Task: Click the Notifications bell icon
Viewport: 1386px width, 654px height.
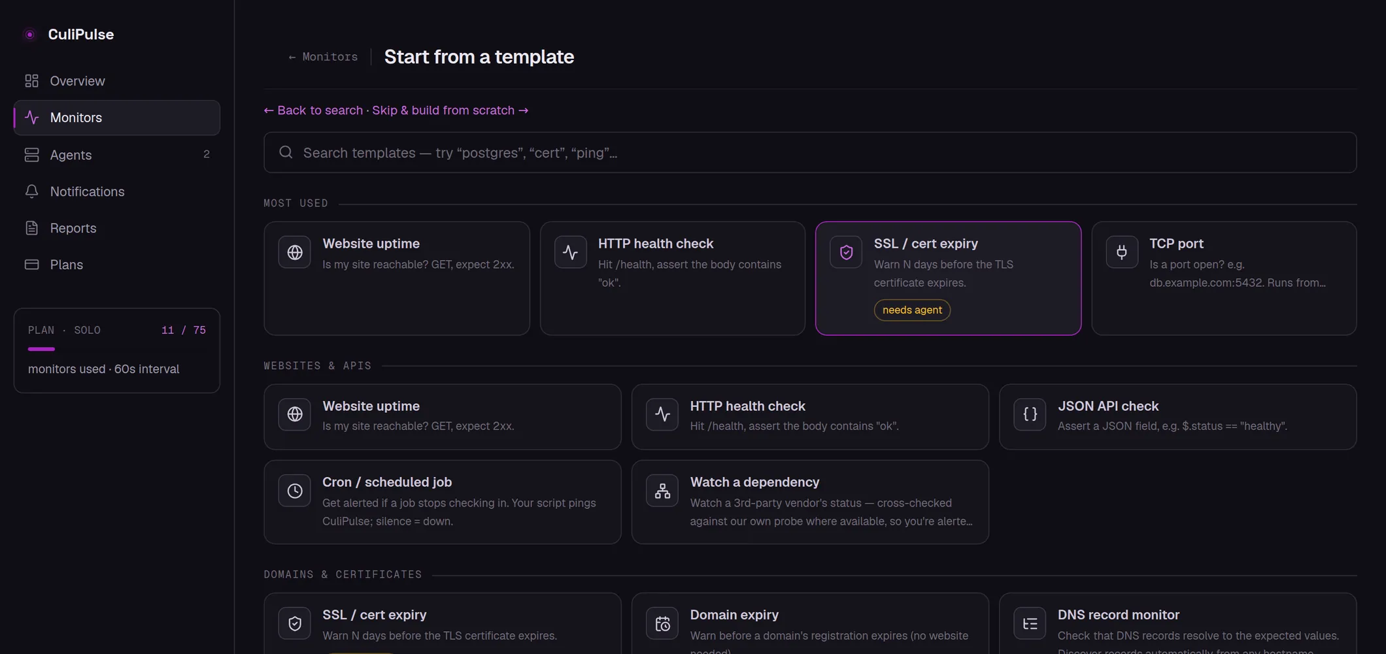Action: pos(31,191)
